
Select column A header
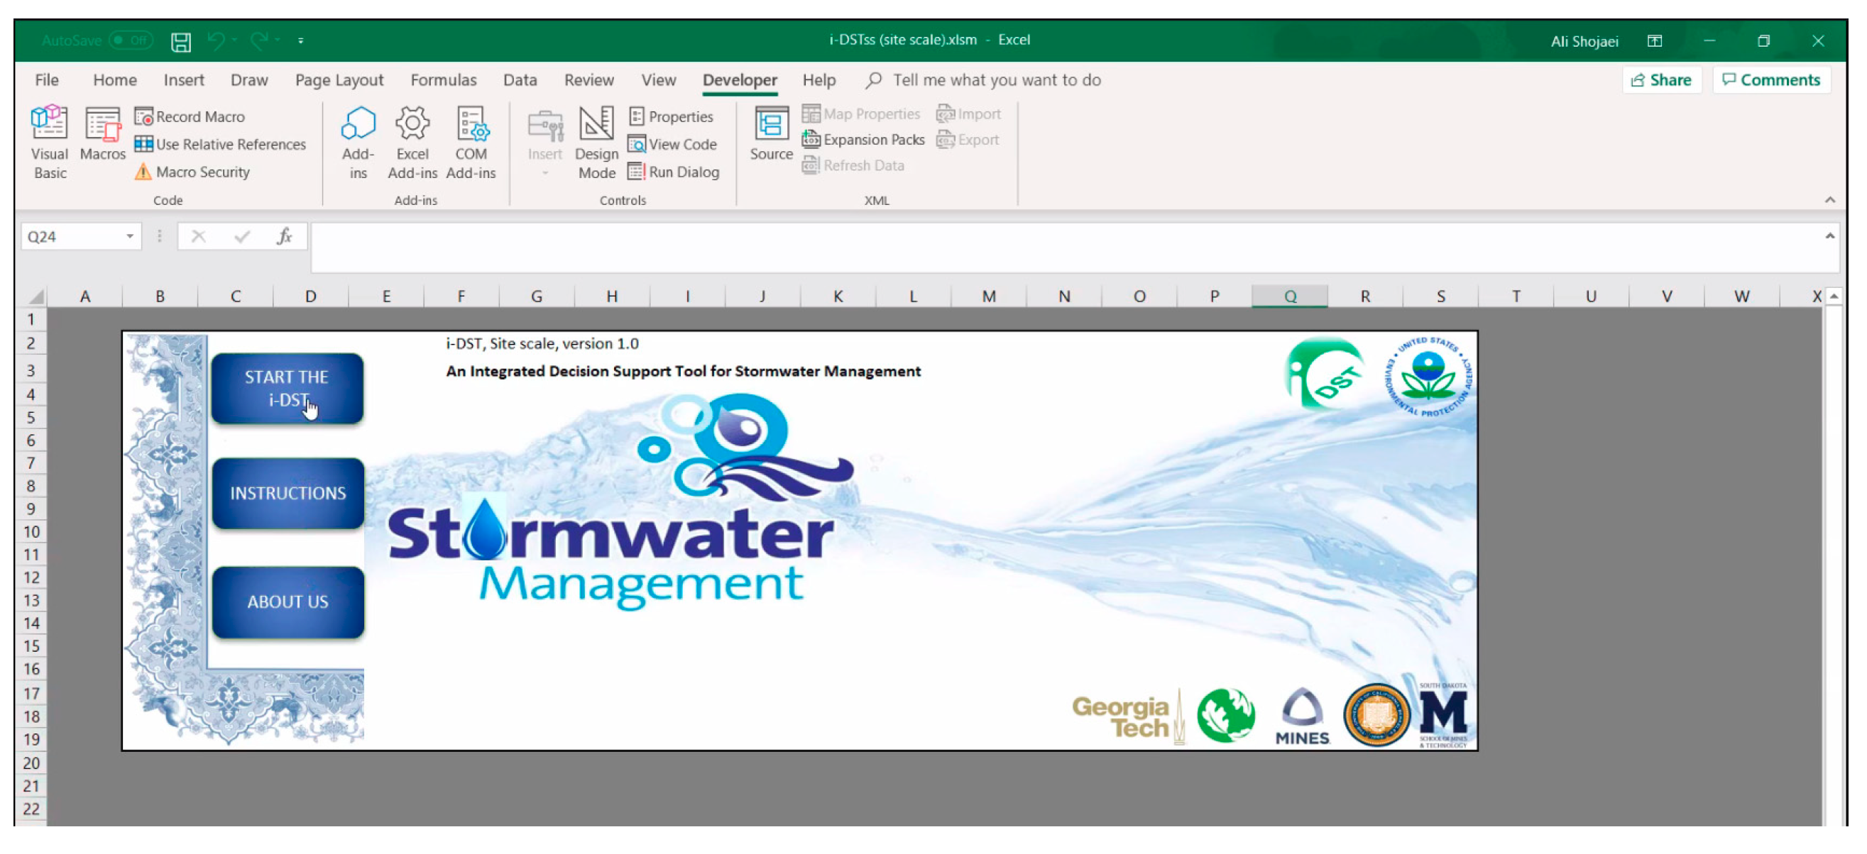[x=84, y=296]
